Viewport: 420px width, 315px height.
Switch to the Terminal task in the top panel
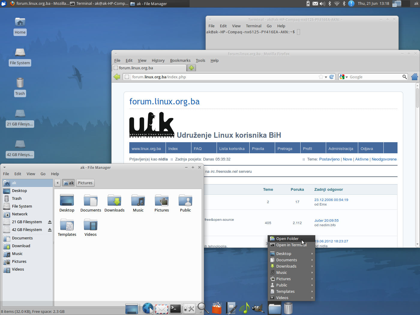[99, 4]
